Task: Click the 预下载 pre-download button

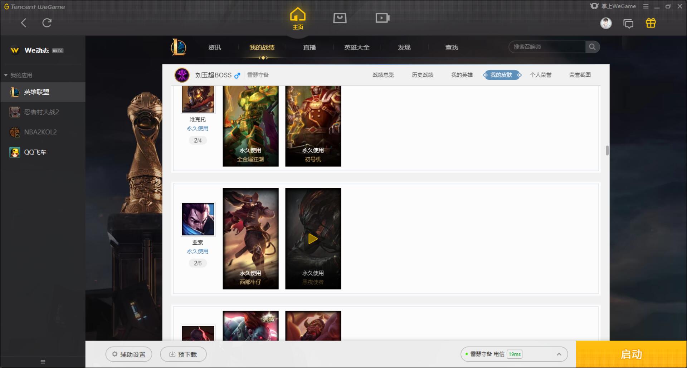Action: coord(183,354)
